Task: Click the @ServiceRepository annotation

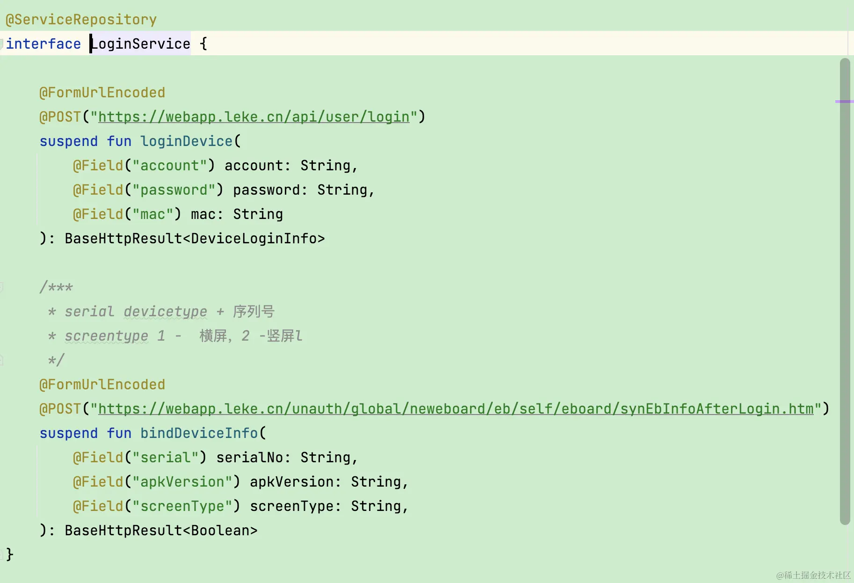Action: pyautogui.click(x=81, y=20)
